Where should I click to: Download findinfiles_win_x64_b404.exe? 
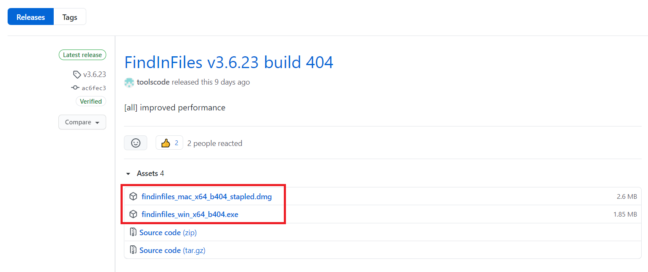[x=190, y=214]
